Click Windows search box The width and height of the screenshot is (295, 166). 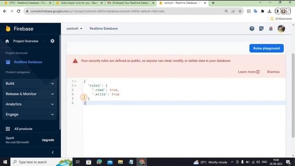click(x=41, y=162)
